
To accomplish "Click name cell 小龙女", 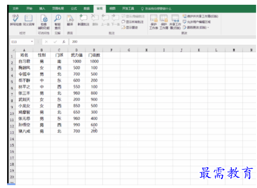I will tap(24, 106).
